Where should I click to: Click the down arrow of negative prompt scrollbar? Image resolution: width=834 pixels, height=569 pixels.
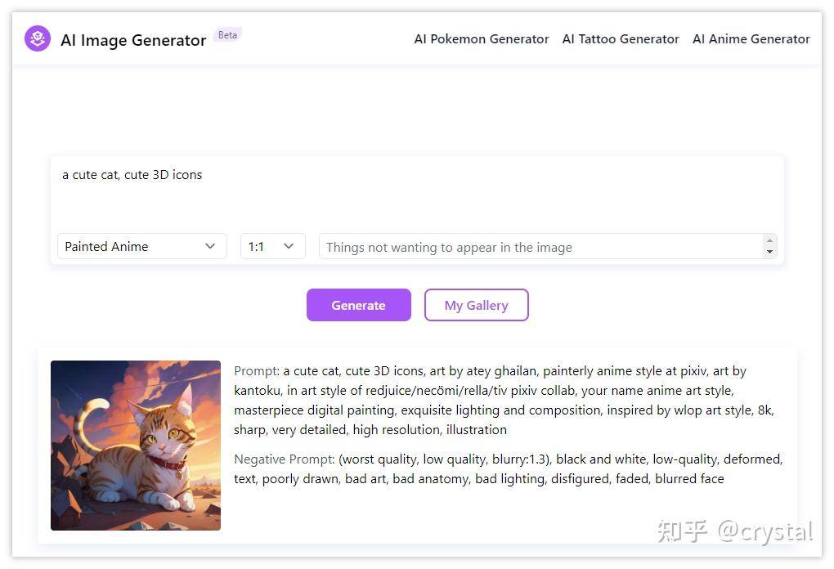tap(769, 252)
